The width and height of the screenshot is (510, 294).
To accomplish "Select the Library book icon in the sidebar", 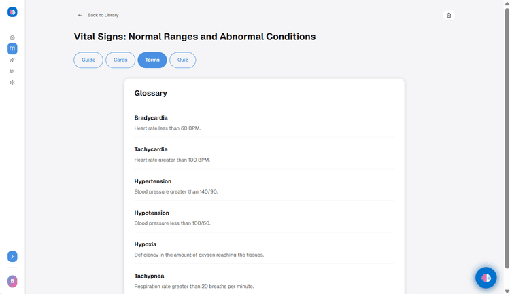I will (x=12, y=49).
